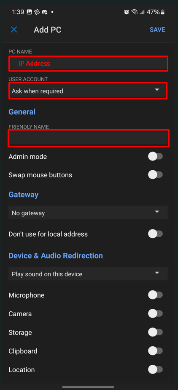The height and width of the screenshot is (390, 178).
Task: Tap the pinwheel notification icon
Action: click(37, 12)
